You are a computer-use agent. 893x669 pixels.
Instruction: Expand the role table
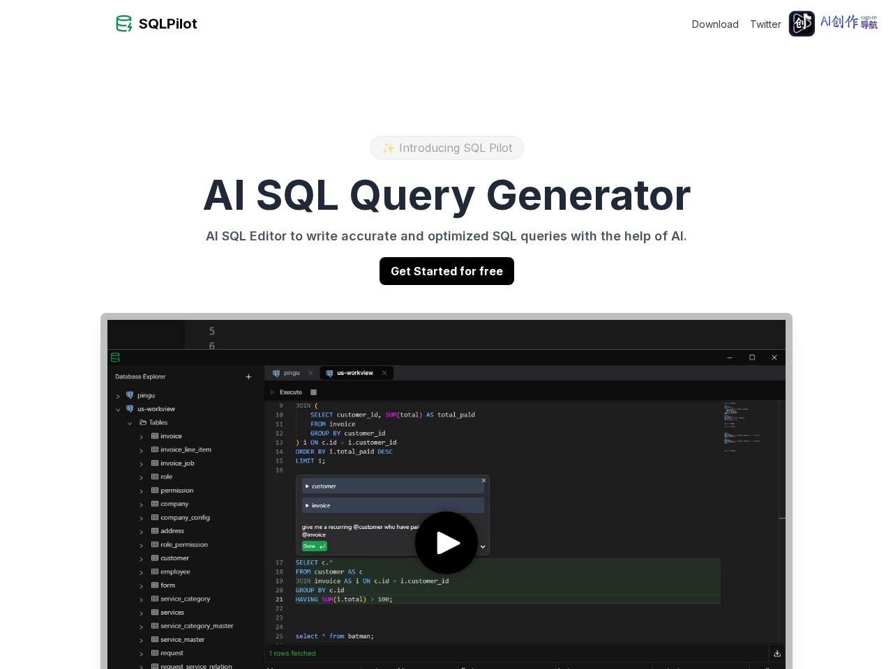coord(141,477)
